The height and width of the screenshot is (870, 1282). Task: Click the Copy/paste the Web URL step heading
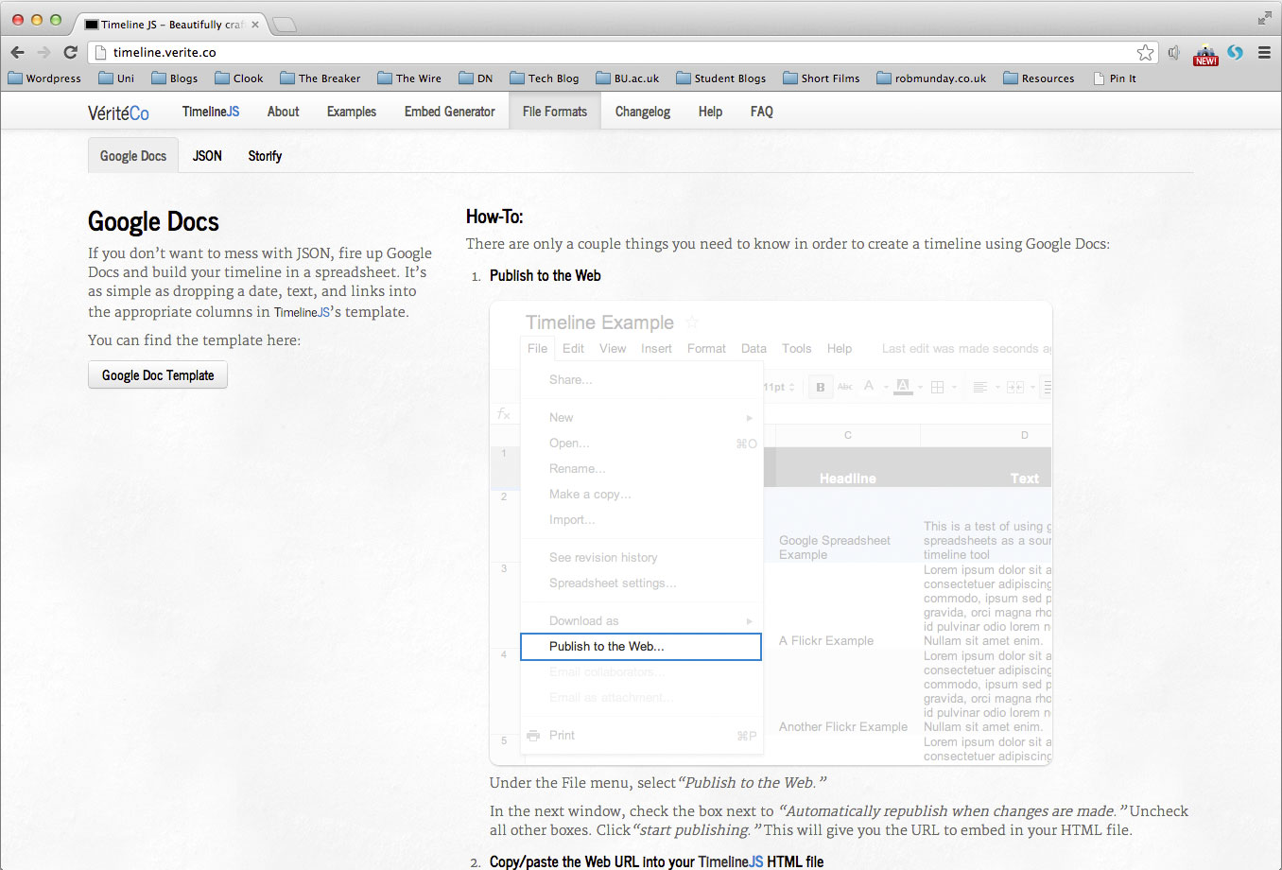click(656, 861)
